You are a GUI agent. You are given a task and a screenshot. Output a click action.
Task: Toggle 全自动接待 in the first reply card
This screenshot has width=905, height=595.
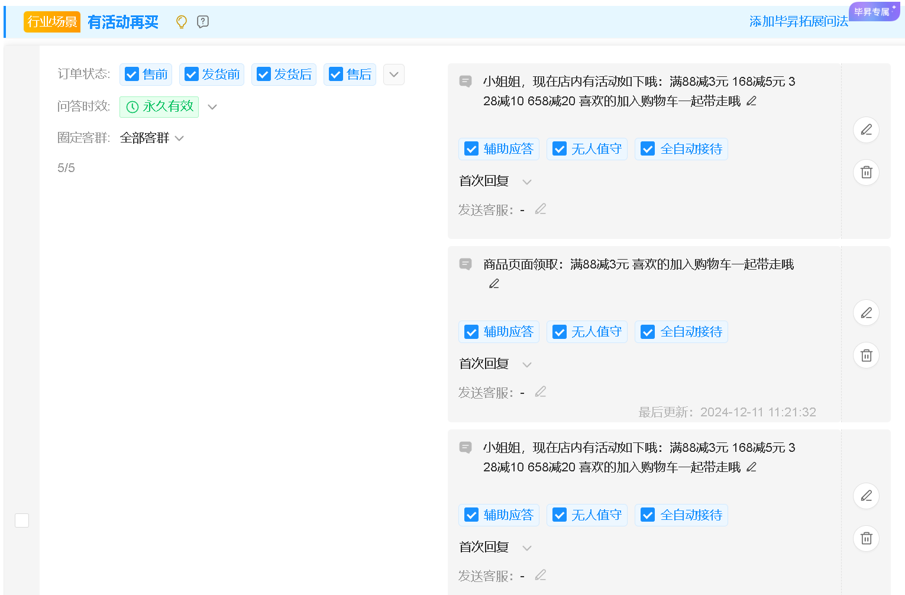tap(648, 149)
